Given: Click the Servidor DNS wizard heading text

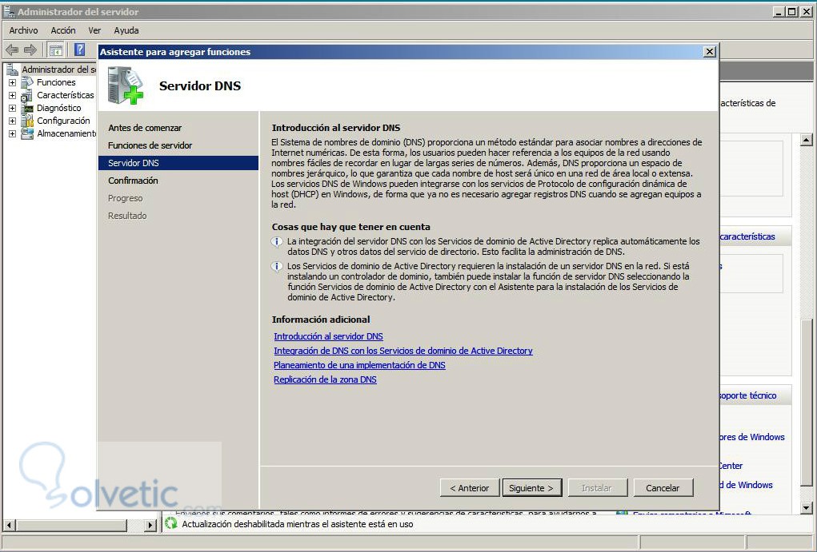Looking at the screenshot, I should [200, 85].
